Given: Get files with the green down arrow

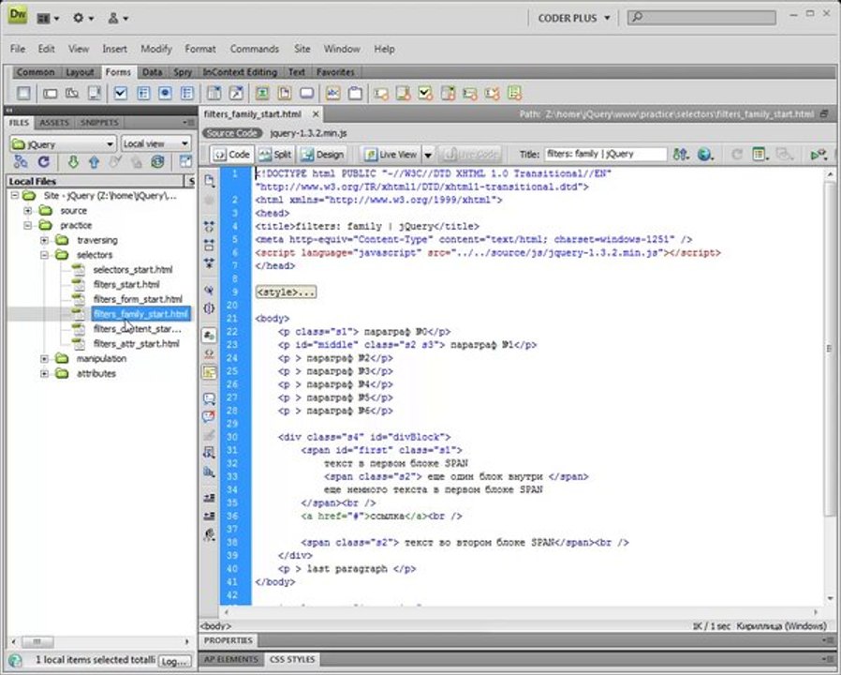Looking at the screenshot, I should [x=73, y=161].
